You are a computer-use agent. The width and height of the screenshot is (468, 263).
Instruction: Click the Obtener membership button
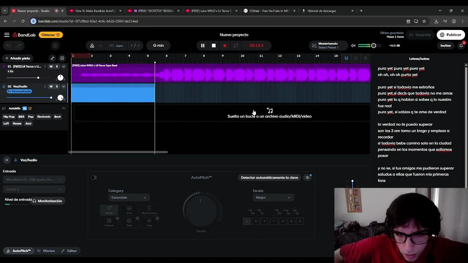(x=51, y=35)
